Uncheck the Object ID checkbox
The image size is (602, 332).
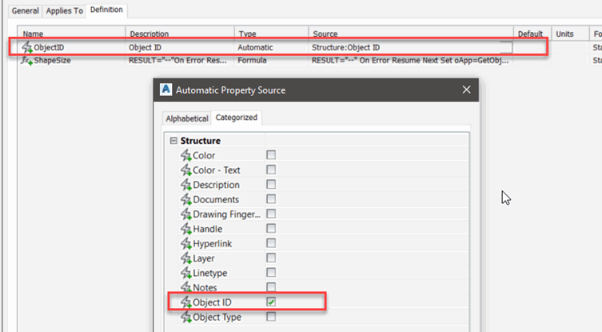[271, 302]
